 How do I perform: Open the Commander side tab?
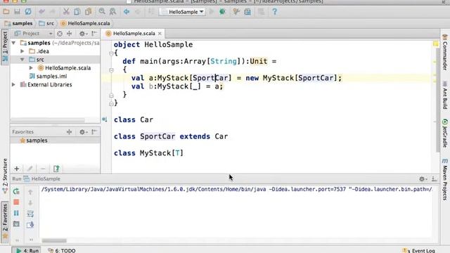point(445,51)
